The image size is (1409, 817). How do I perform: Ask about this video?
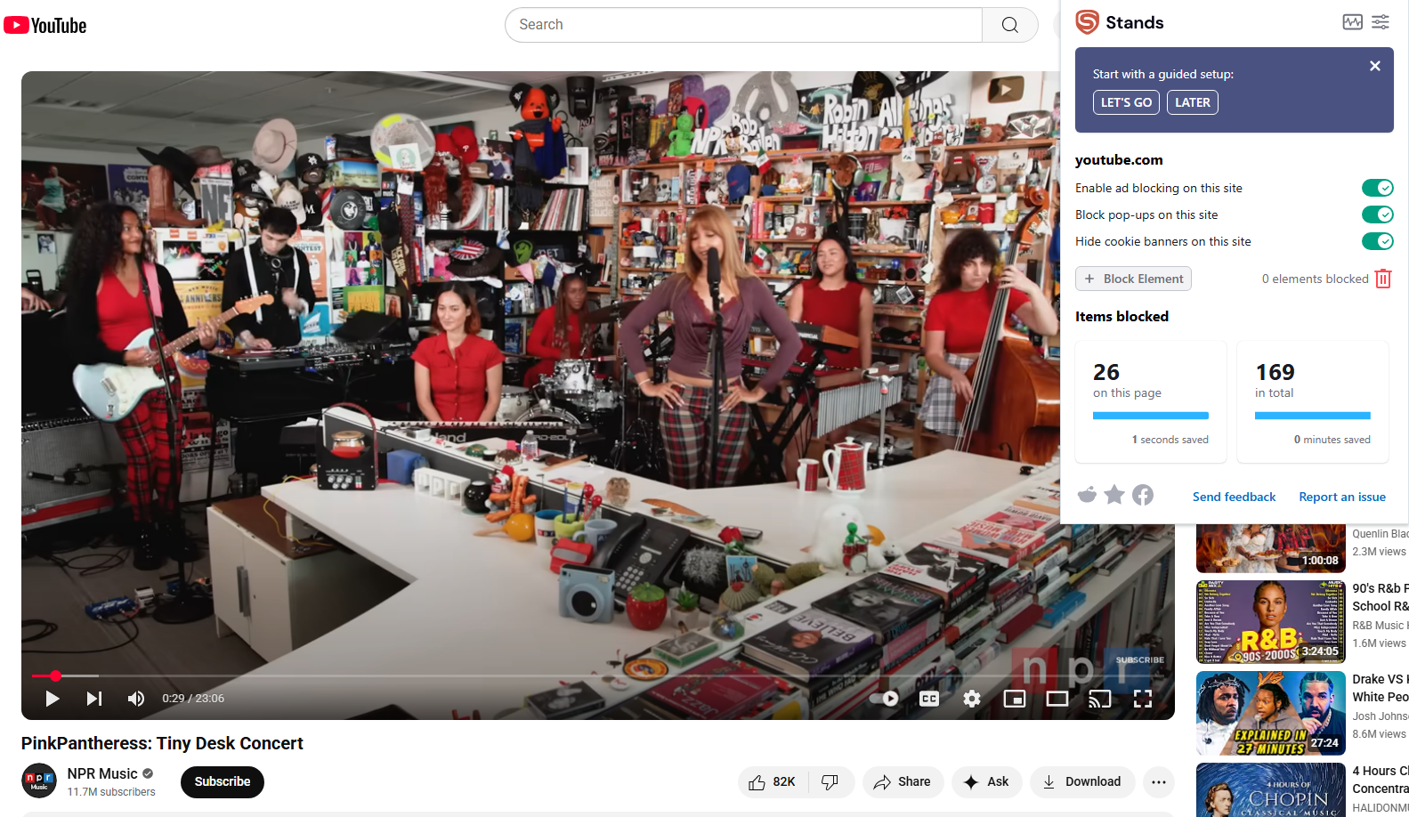tap(987, 781)
